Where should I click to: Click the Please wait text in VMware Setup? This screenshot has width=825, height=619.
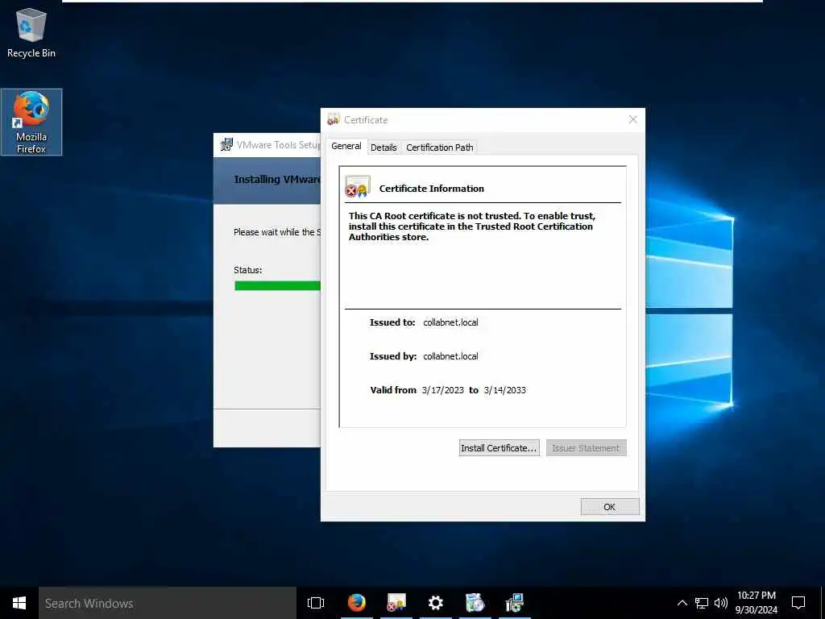pyautogui.click(x=277, y=232)
